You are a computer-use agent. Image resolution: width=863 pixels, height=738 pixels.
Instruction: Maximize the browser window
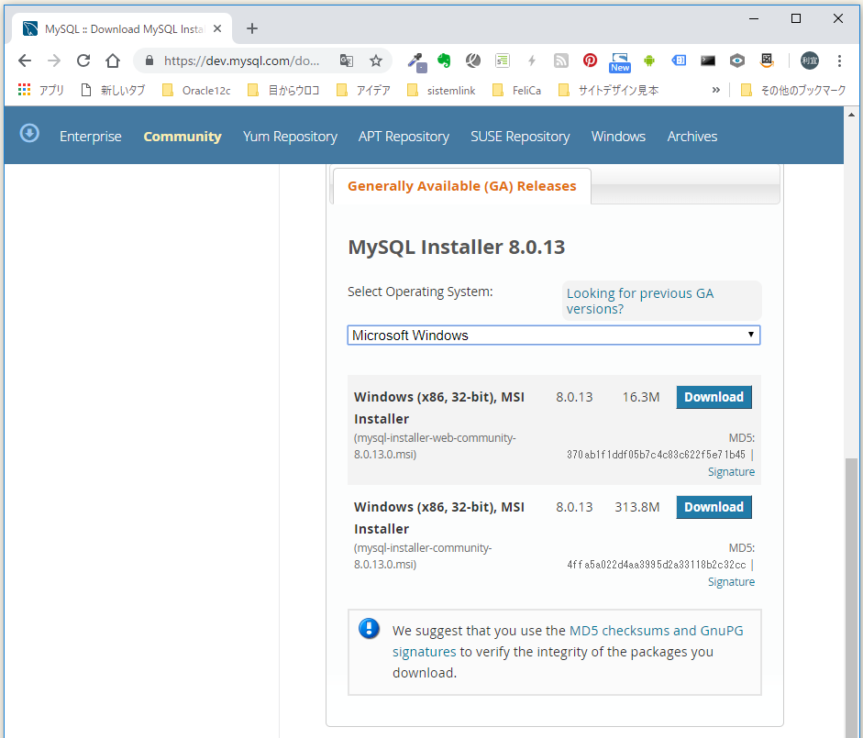(796, 18)
